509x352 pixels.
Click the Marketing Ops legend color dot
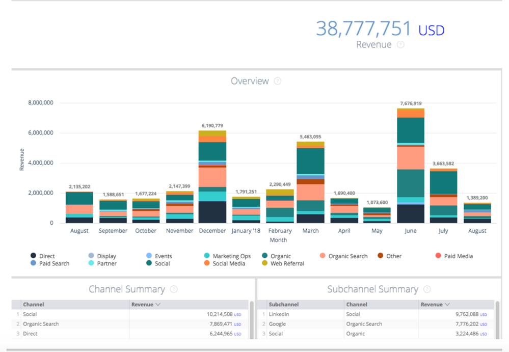click(x=206, y=256)
